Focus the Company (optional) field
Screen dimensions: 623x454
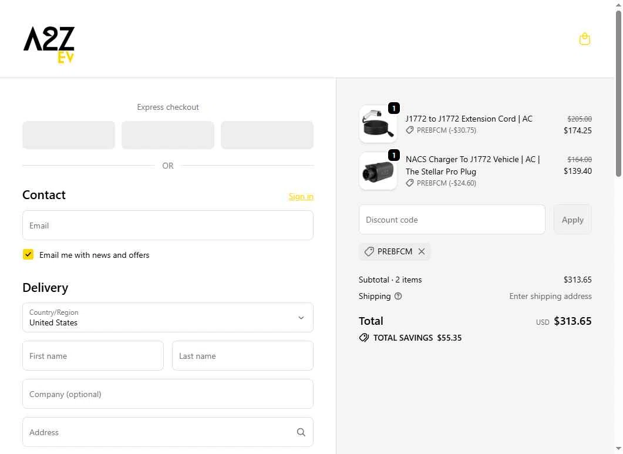(168, 394)
